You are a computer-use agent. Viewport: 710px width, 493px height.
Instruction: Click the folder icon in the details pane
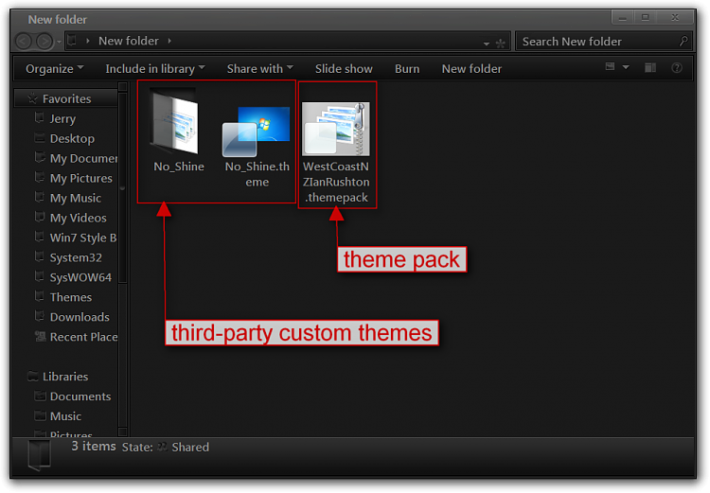[40, 455]
